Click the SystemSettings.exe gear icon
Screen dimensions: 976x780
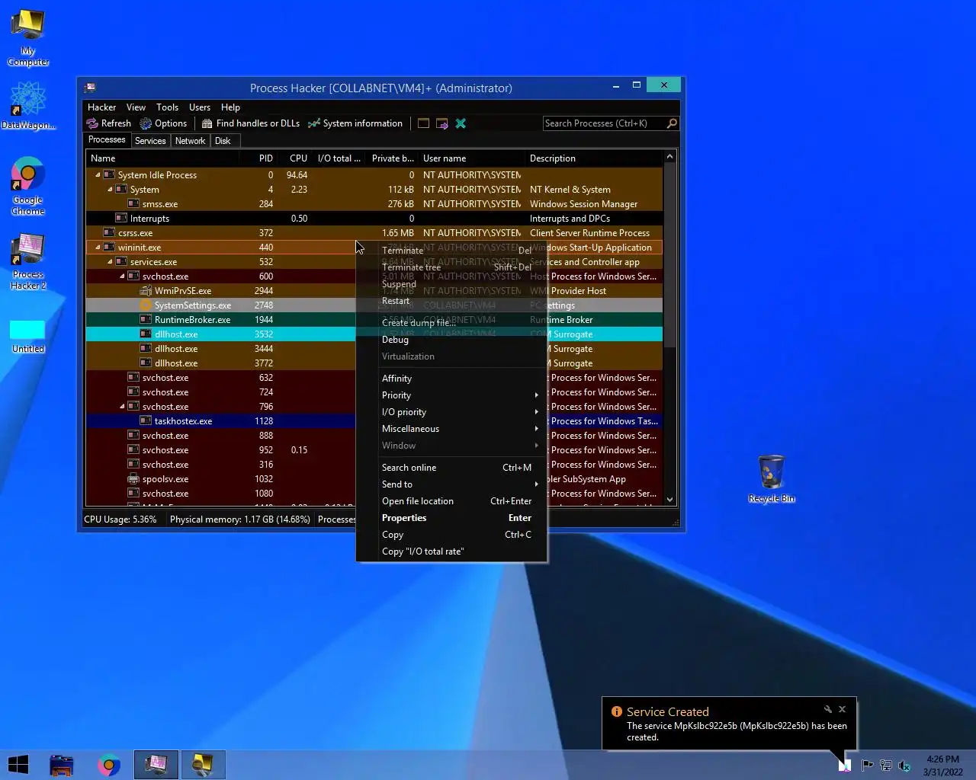click(x=146, y=305)
